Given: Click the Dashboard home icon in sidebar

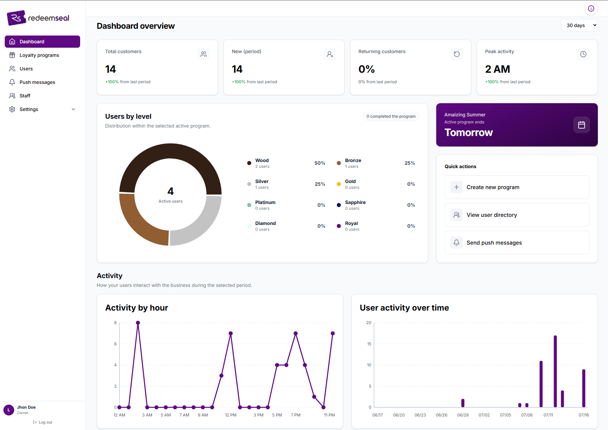Looking at the screenshot, I should [x=12, y=42].
